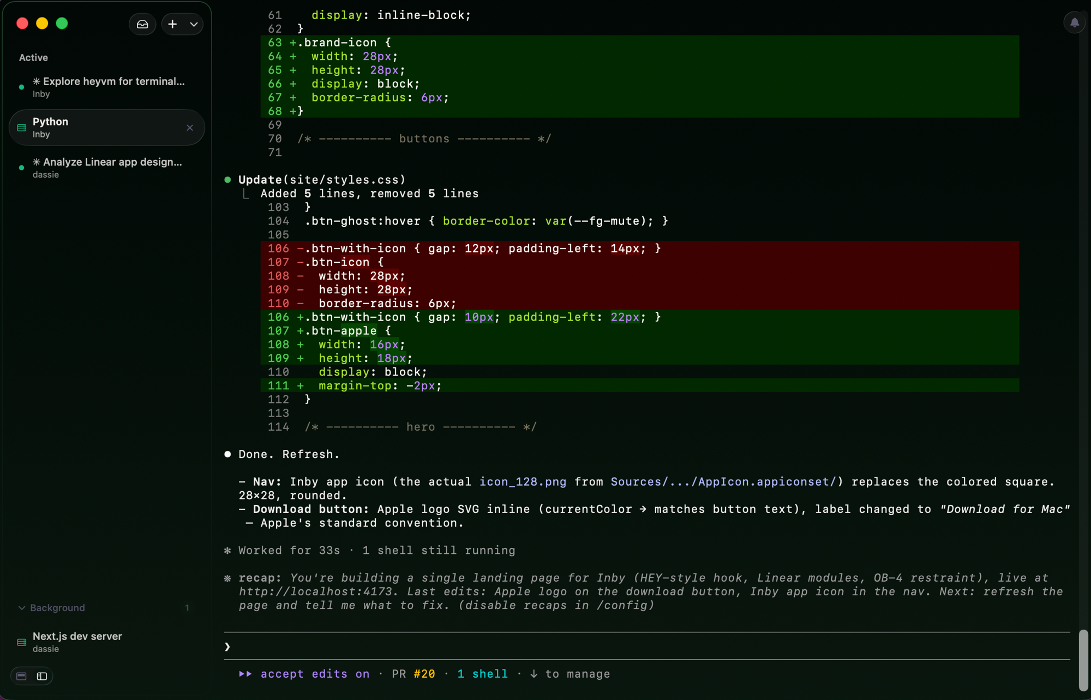Click the accept edits on indicator
The height and width of the screenshot is (700, 1091).
coord(315,674)
